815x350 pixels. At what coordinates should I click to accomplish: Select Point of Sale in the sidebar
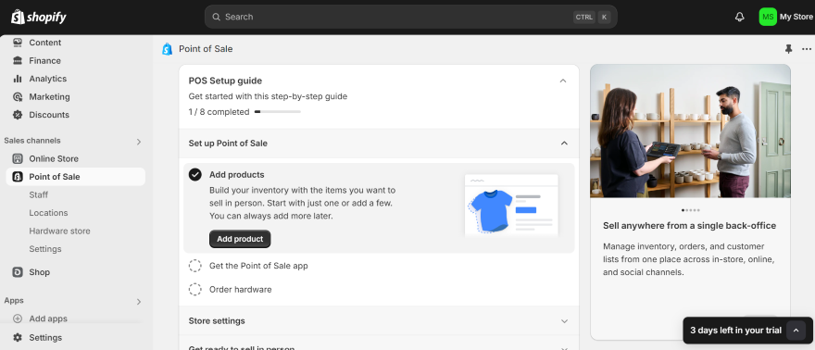75,177
